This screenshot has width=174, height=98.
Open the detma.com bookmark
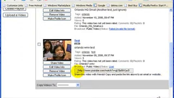pos(115,5)
